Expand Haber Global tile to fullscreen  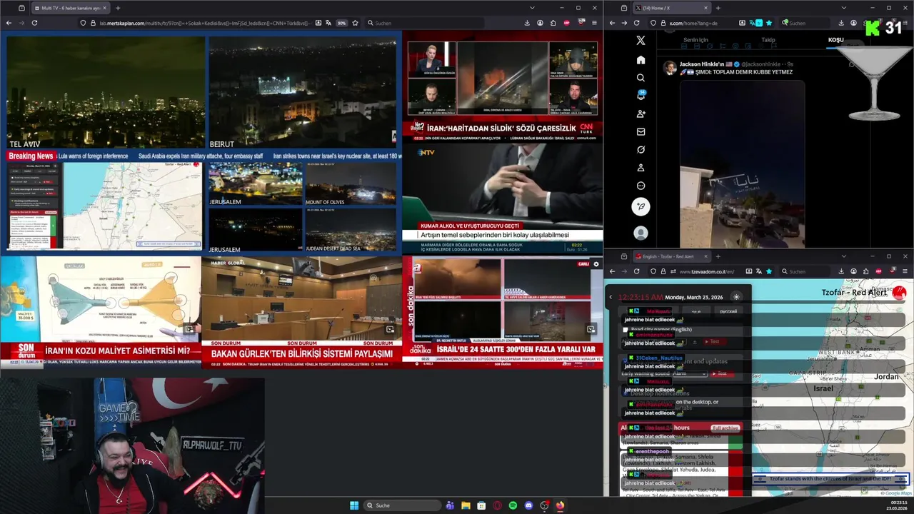390,329
